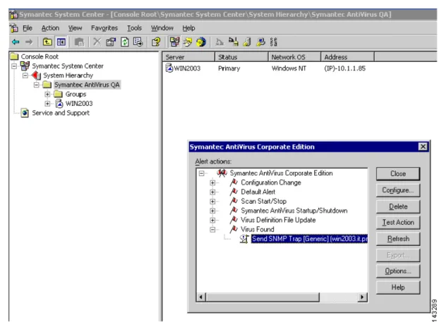
Task: Close the Symantec AntiVirus Corporate Edition dialog
Action: (423, 147)
